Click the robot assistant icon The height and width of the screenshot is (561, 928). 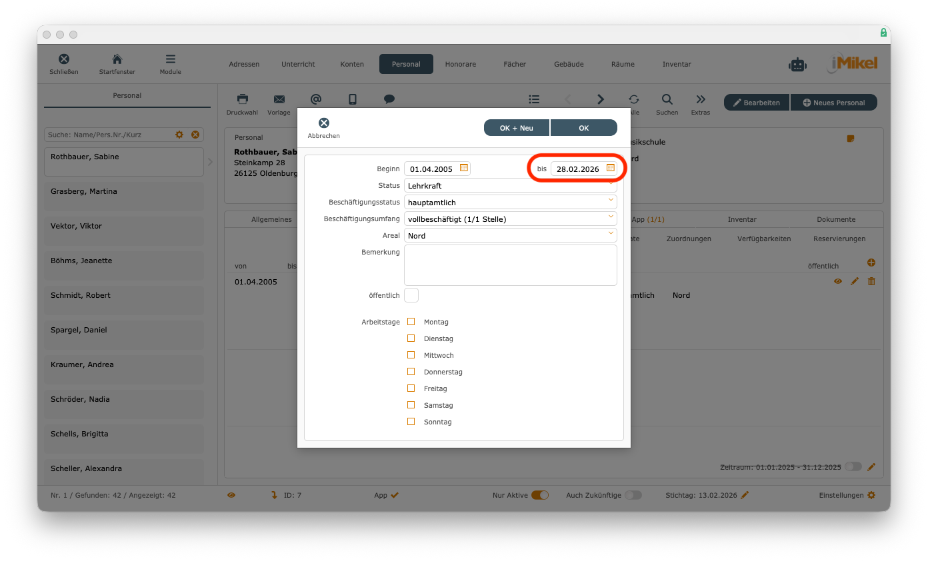coord(797,65)
